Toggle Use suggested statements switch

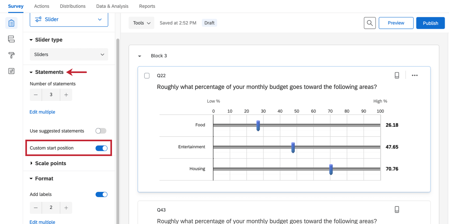[x=101, y=131]
